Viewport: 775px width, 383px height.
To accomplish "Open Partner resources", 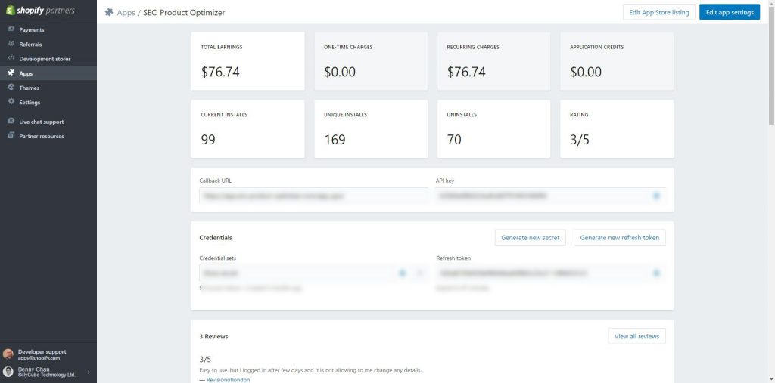I will coord(48,136).
